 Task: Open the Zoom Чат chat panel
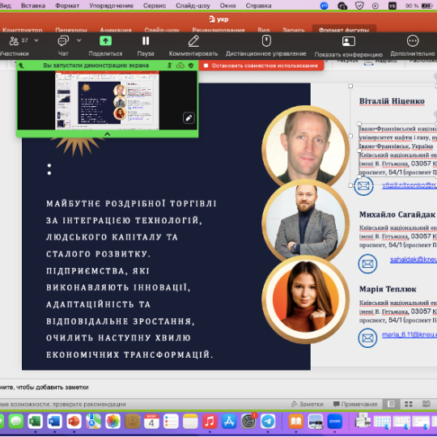pos(63,45)
